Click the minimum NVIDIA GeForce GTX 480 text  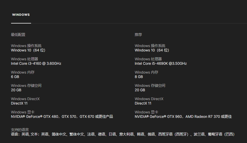[35, 116]
